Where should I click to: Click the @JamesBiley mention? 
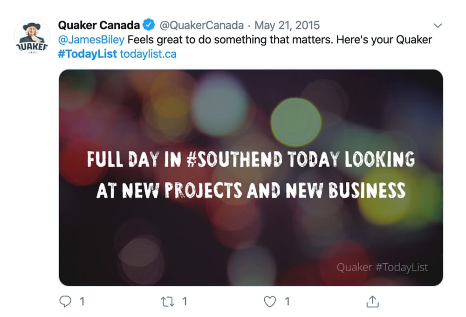click(91, 39)
